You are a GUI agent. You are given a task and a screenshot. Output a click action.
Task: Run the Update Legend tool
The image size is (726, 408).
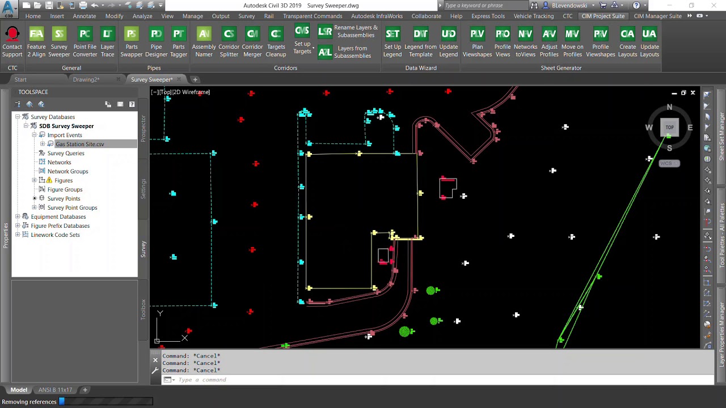449,42
